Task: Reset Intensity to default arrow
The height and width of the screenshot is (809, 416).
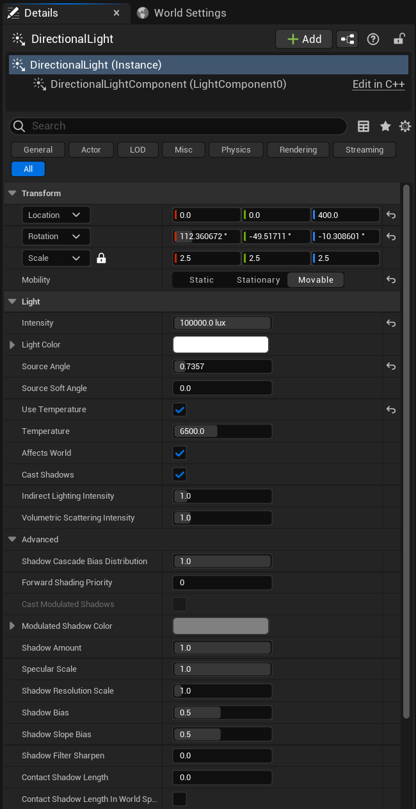Action: (391, 323)
